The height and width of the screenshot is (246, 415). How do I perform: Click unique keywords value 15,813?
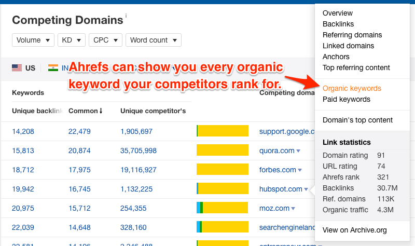tap(23, 151)
